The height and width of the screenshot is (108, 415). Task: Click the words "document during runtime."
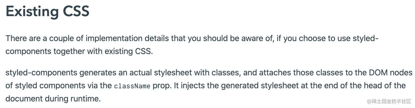[x=53, y=98]
